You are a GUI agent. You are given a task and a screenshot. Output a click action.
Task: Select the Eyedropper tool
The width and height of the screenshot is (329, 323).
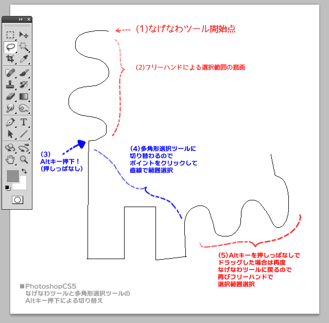[24, 59]
